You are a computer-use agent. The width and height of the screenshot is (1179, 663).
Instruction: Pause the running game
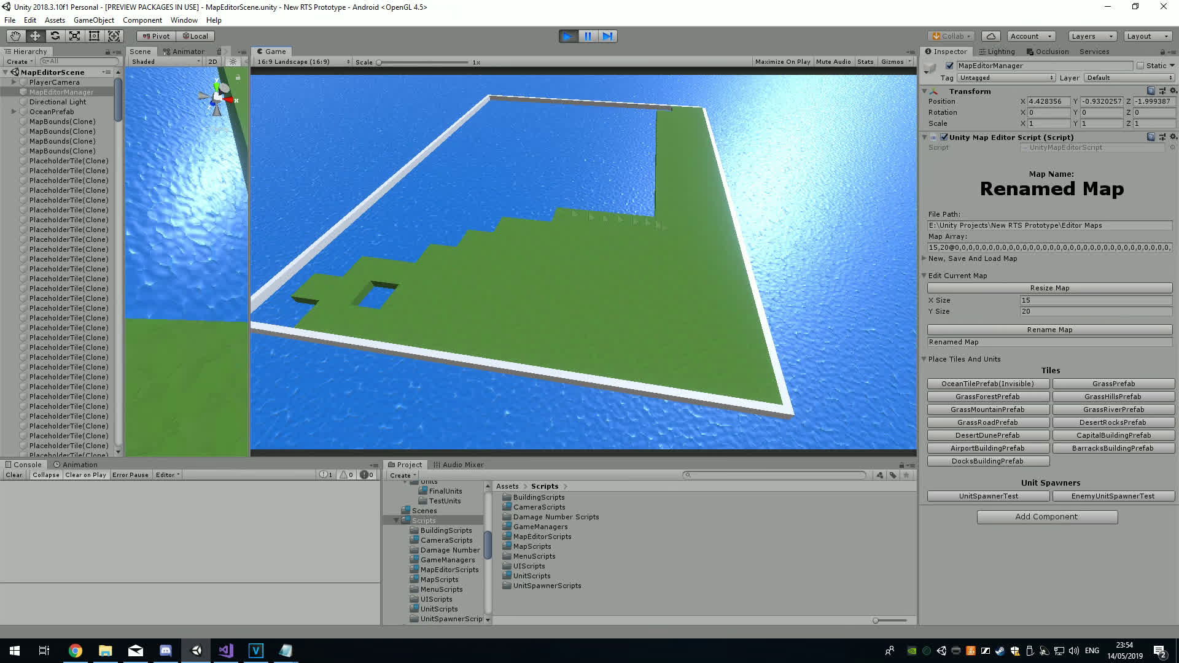(588, 36)
